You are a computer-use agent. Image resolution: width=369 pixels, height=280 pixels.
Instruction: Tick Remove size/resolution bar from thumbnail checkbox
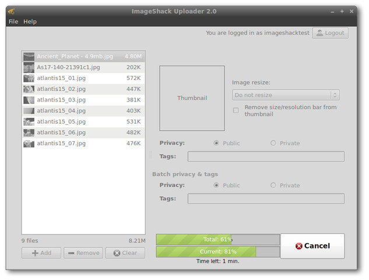click(236, 110)
